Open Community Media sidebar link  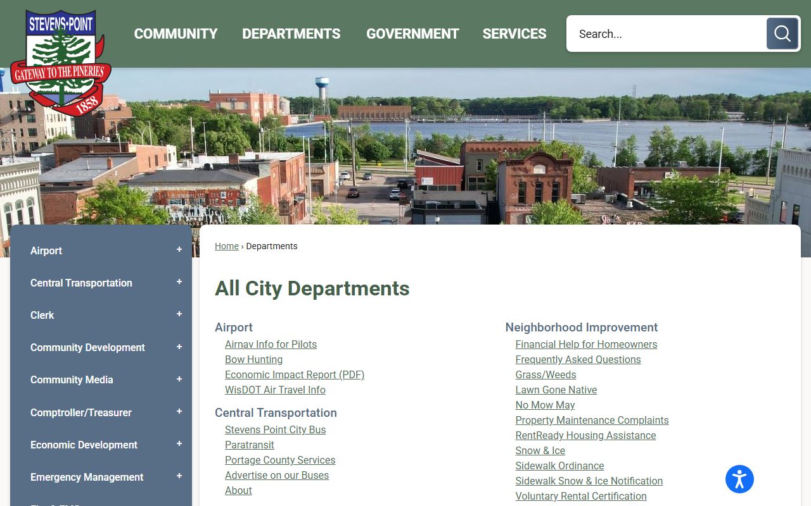(x=72, y=379)
